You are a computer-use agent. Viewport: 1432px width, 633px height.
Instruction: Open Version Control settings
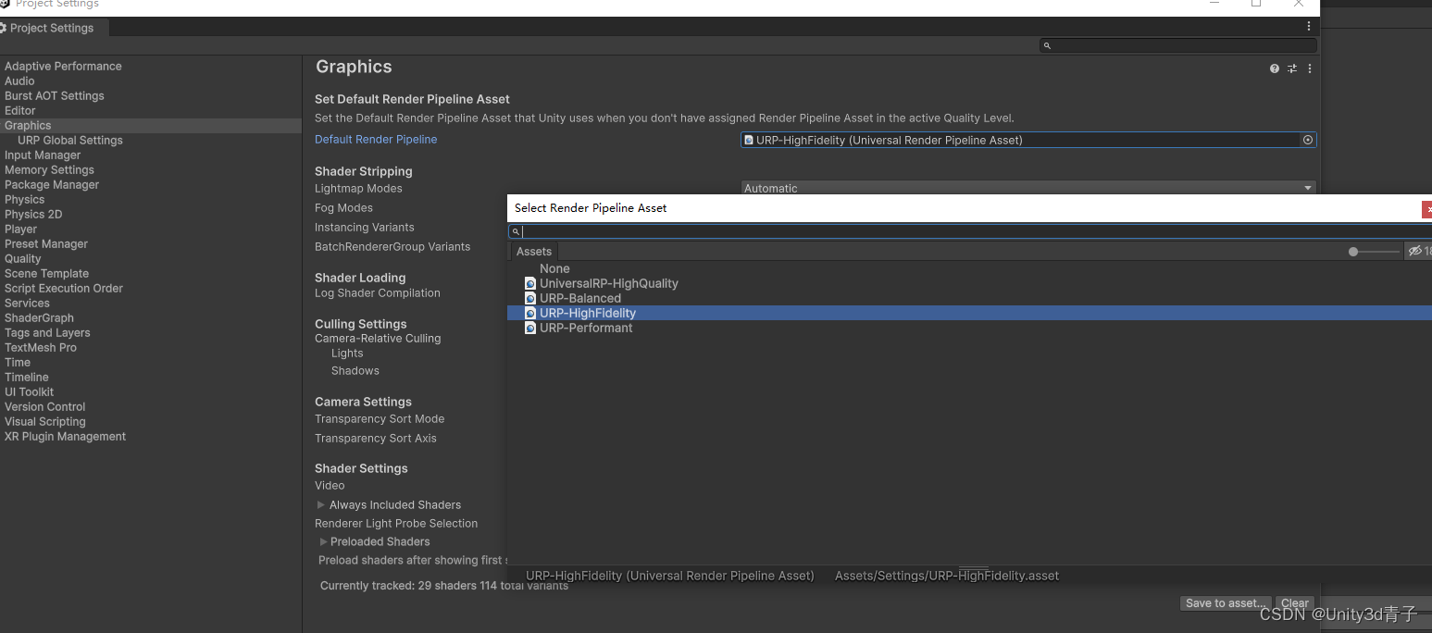(44, 406)
